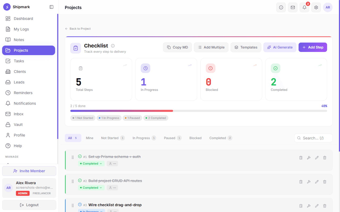This screenshot has height=212, width=340.
Task: Click alert icon on Blocked card
Action: (x=211, y=68)
